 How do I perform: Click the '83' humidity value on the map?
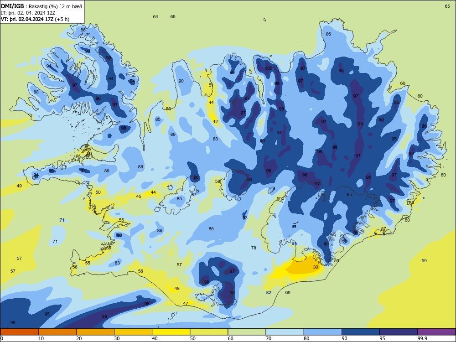pos(117,263)
